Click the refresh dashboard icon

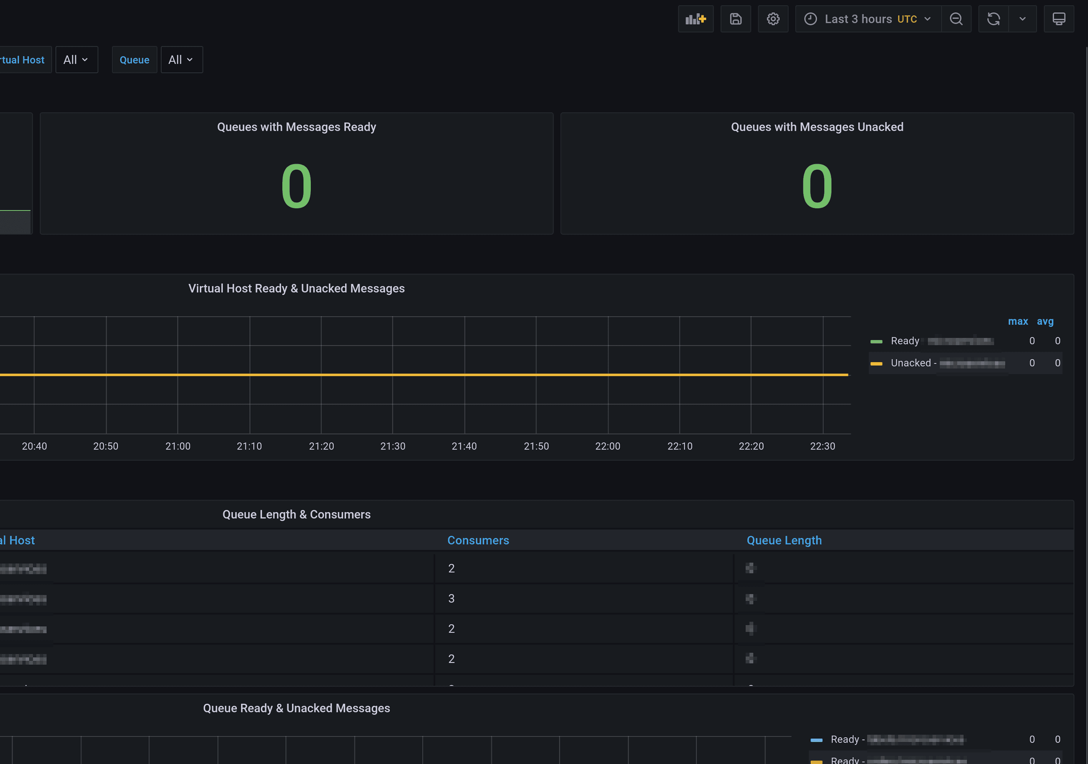pos(993,19)
